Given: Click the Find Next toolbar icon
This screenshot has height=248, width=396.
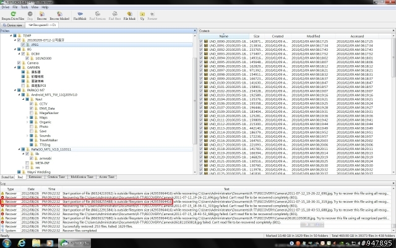Looking at the screenshot, I should [x=114, y=14].
